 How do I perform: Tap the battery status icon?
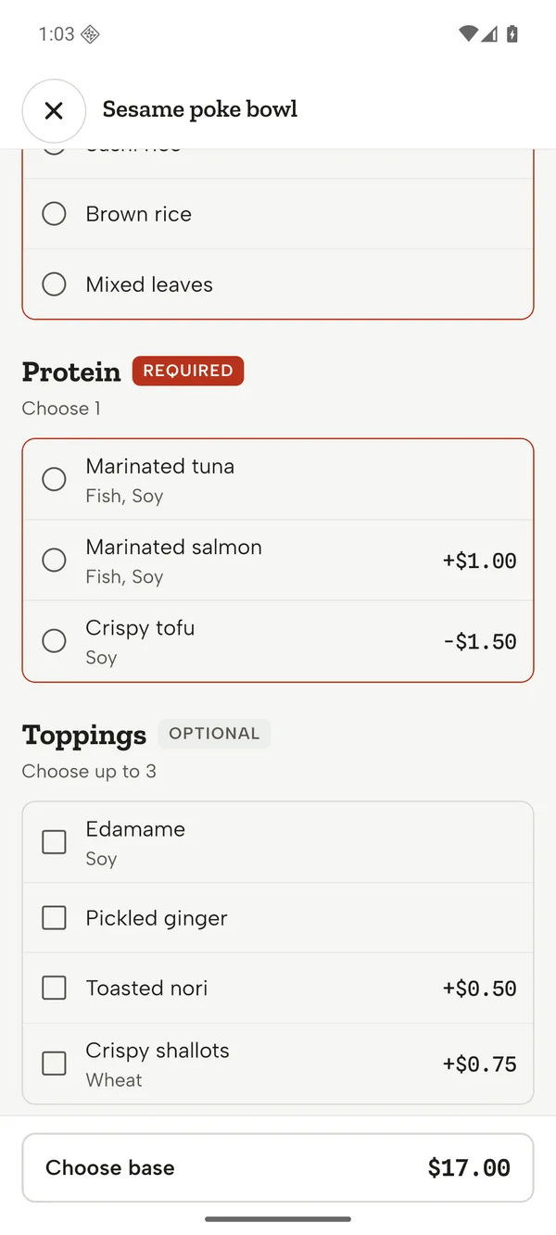[512, 34]
